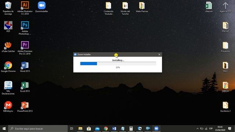Image resolution: width=235 pixels, height=132 pixels.
Task: Select the MyG folder
Action: pos(225,67)
